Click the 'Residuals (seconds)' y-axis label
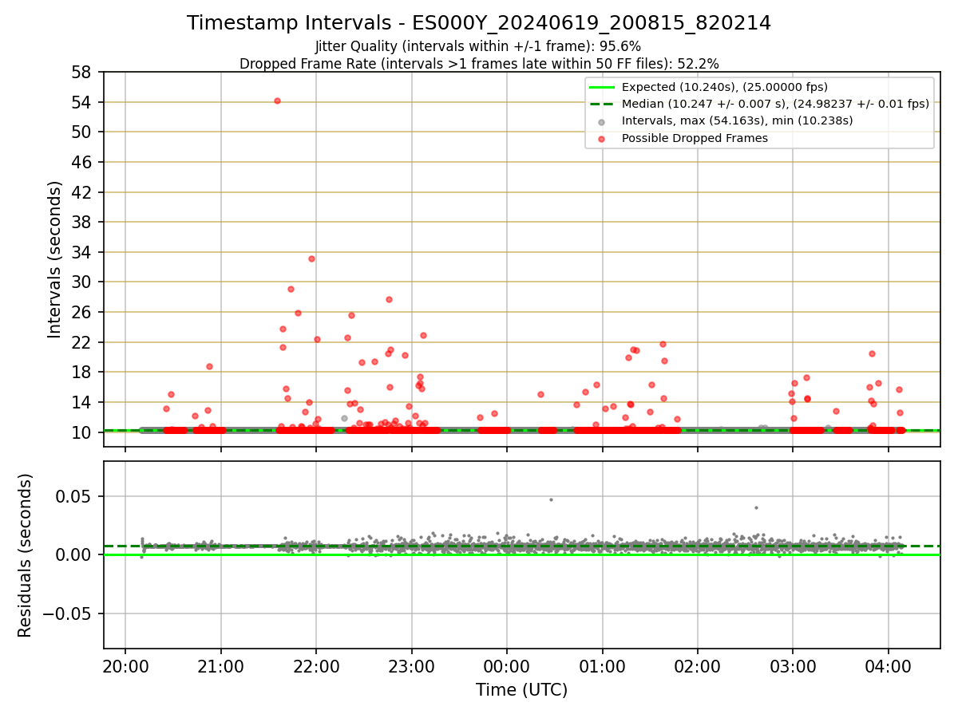The width and height of the screenshot is (958, 718). (26, 555)
